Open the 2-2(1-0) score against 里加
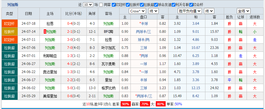 [74, 80]
